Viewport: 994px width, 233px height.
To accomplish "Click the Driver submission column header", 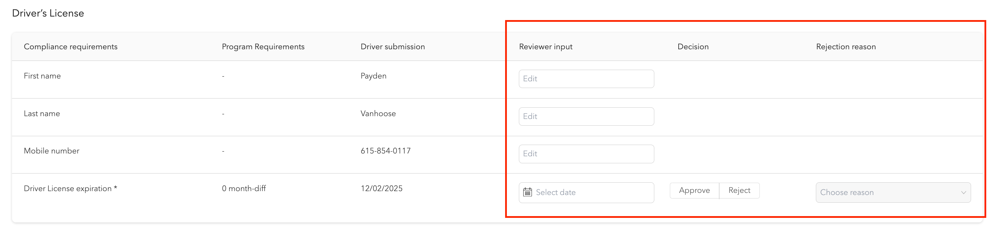I will tap(393, 46).
